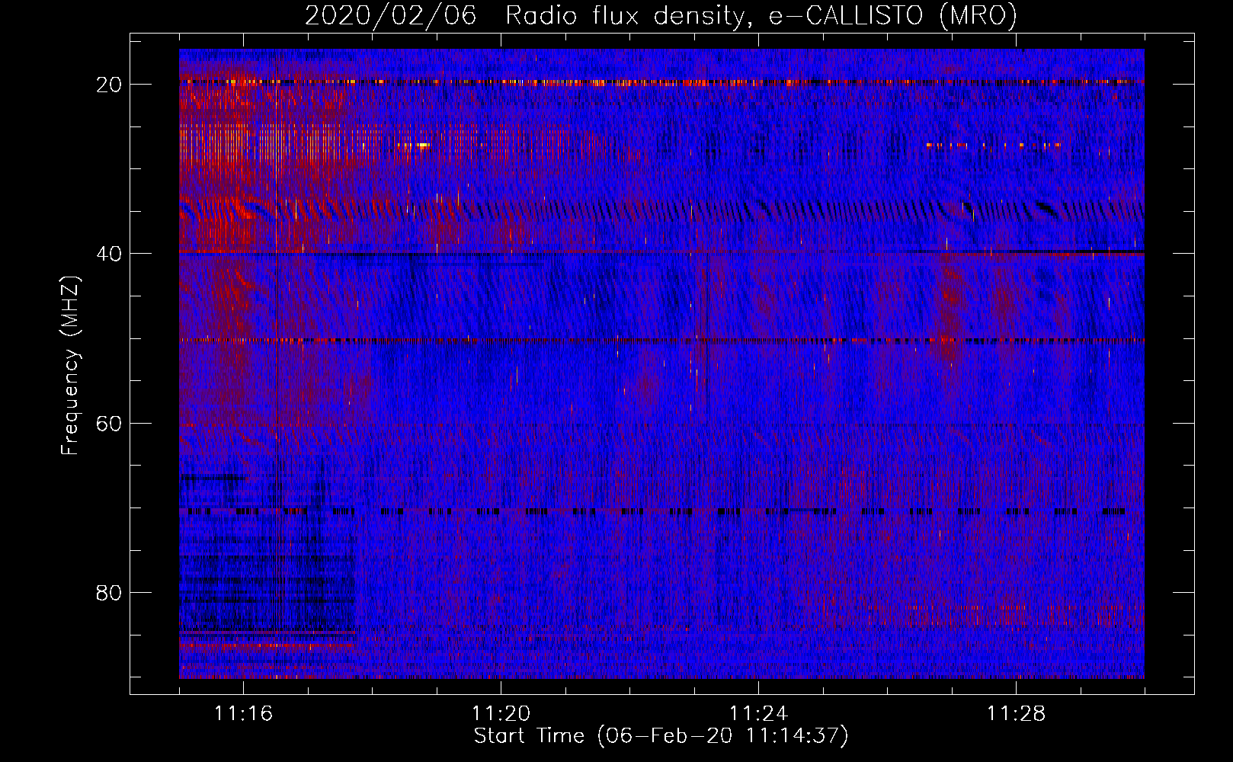Click the plot title '2020/02/06 Radio flux density'
This screenshot has height=762, width=1233.
pos(661,15)
